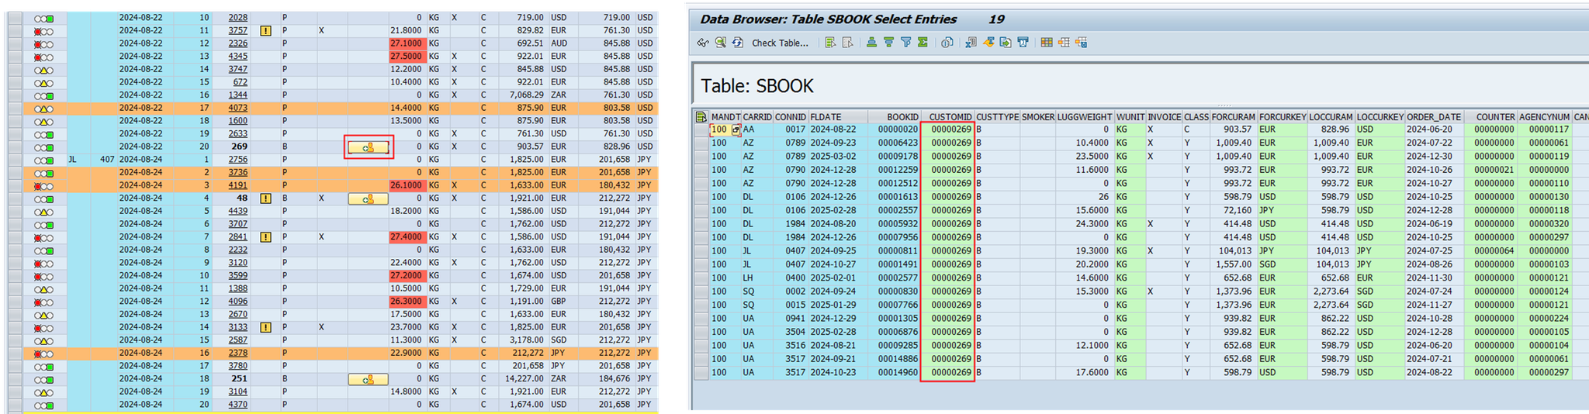Click the customer button in row 269

(369, 147)
